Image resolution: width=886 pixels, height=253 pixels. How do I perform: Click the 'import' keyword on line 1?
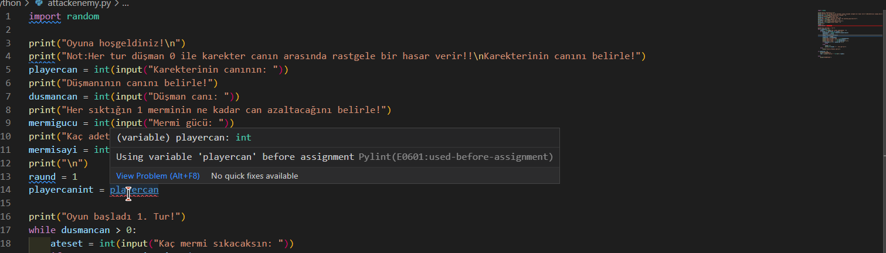[45, 16]
